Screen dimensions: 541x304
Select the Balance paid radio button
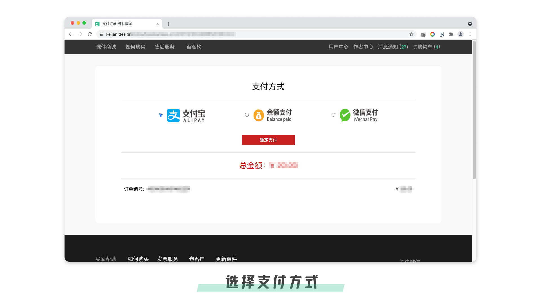(x=247, y=115)
